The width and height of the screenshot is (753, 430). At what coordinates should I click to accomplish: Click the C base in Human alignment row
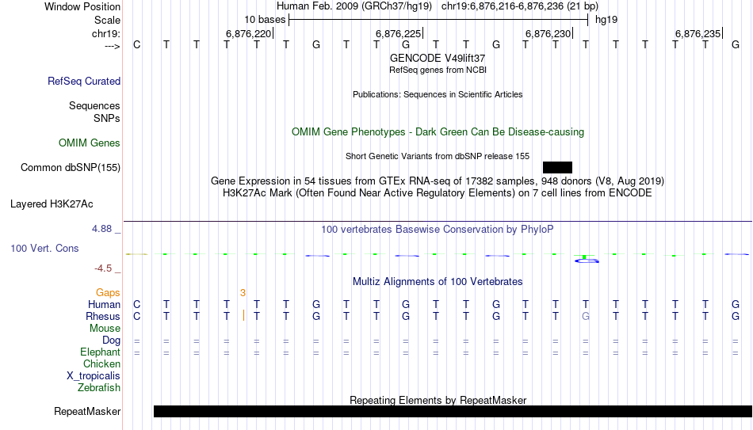137,305
